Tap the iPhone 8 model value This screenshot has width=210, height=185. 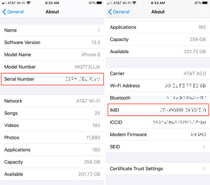click(x=91, y=54)
